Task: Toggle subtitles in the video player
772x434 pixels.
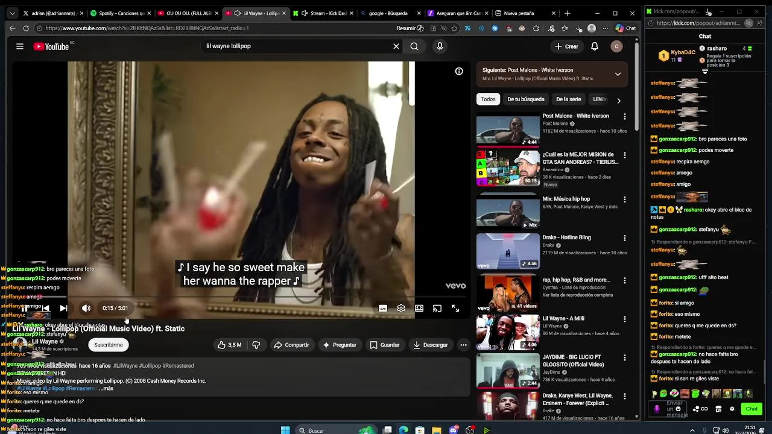Action: click(x=383, y=308)
